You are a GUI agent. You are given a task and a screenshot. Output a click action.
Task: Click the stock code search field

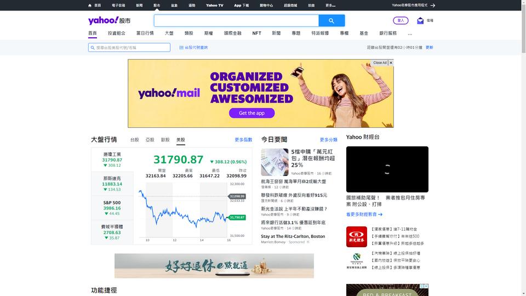tap(129, 48)
